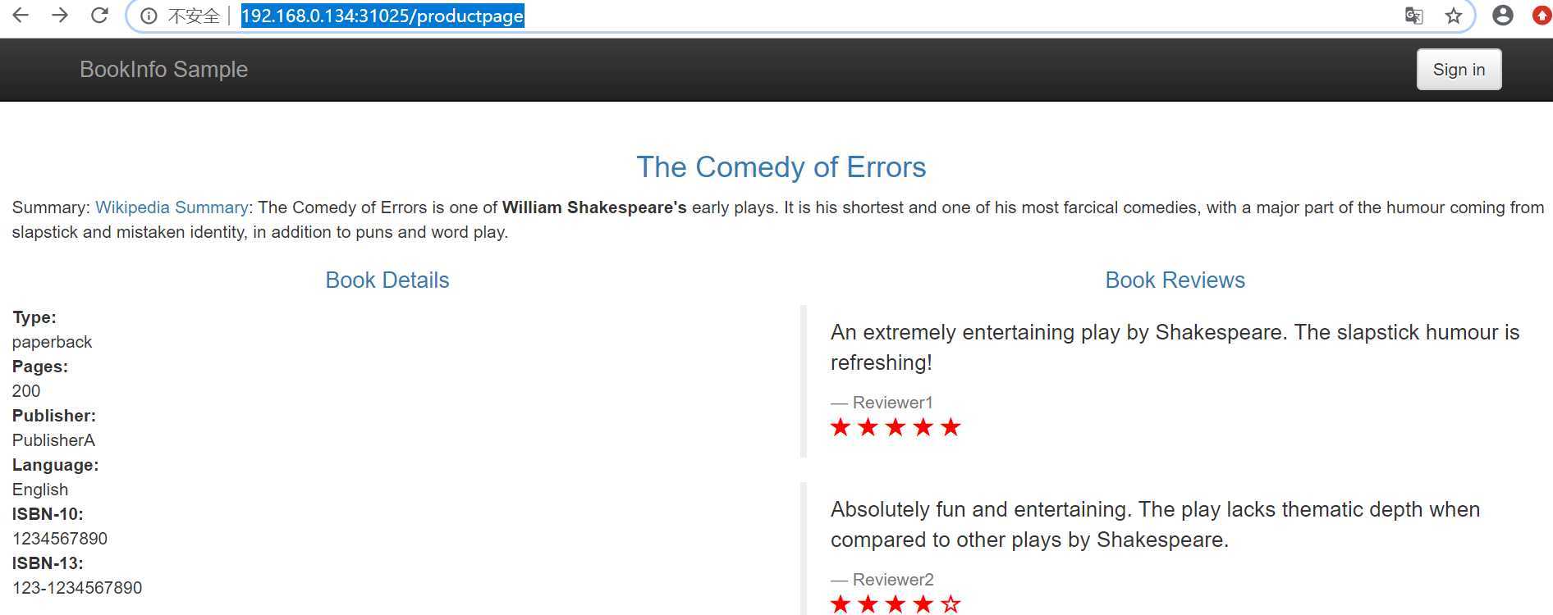This screenshot has width=1553, height=615.
Task: Click the empty star in Reviewer2's rating
Action: (x=951, y=604)
